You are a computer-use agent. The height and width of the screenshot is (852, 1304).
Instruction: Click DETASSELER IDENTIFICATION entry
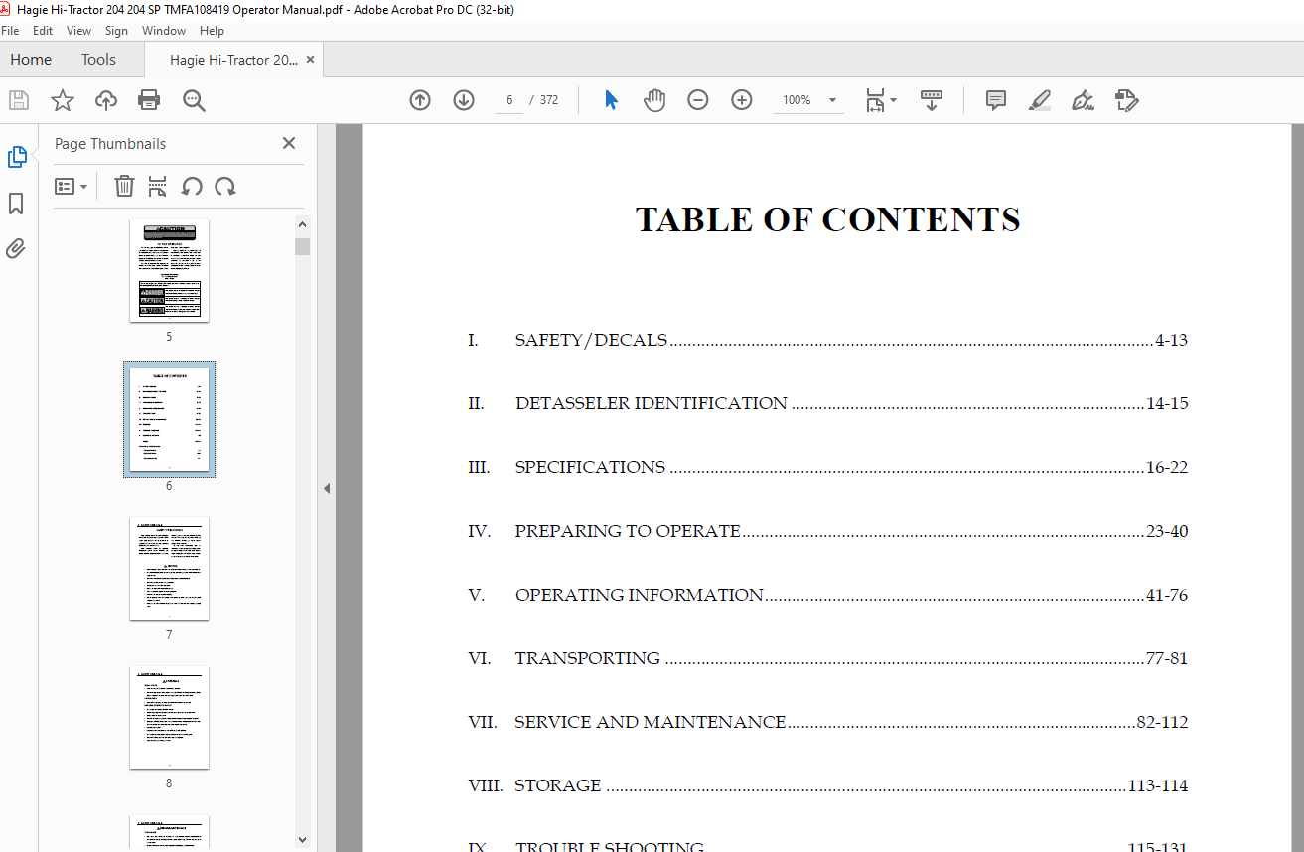tap(827, 403)
